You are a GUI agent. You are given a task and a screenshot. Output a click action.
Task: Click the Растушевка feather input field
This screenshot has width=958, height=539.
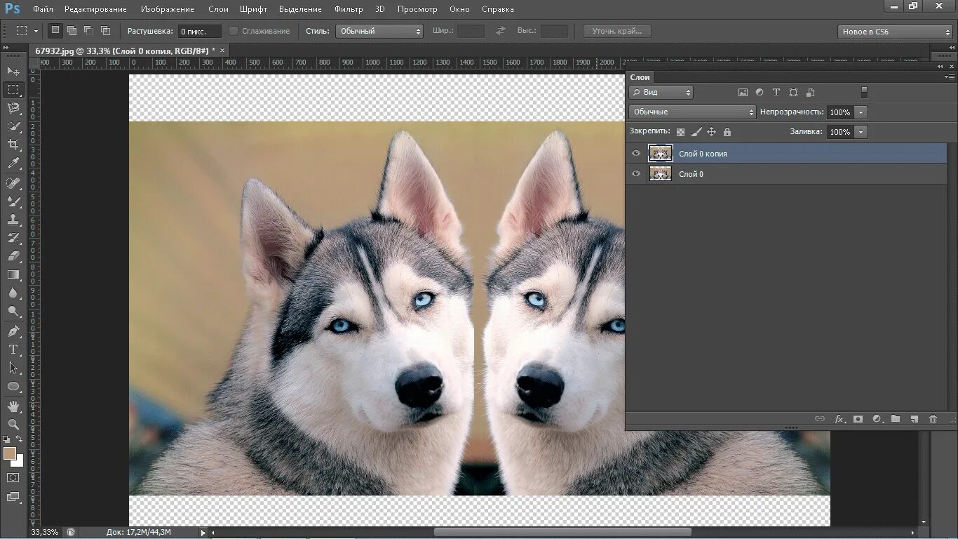199,31
